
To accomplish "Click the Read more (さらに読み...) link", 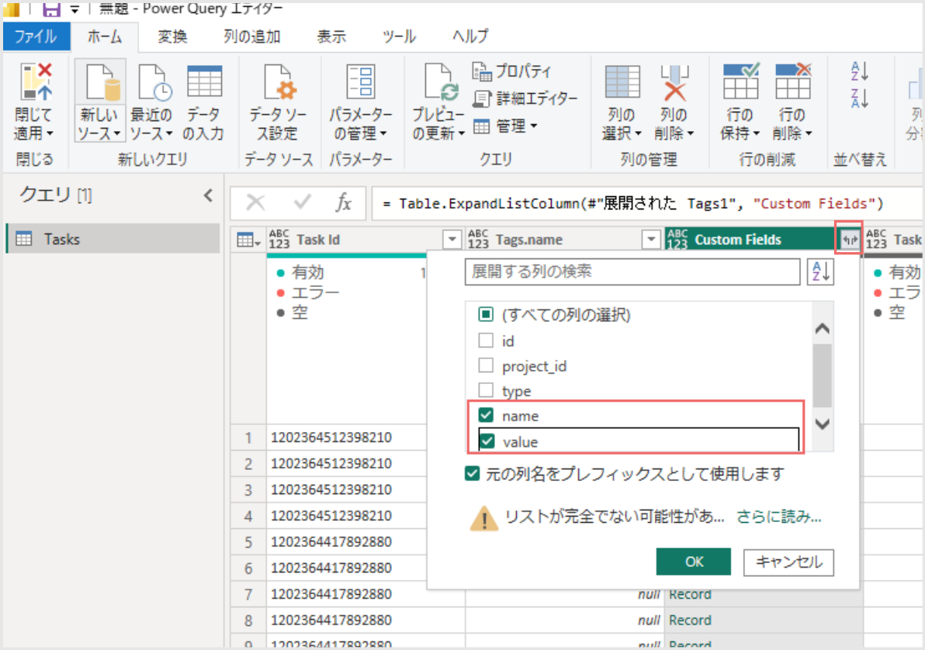I will pyautogui.click(x=778, y=517).
